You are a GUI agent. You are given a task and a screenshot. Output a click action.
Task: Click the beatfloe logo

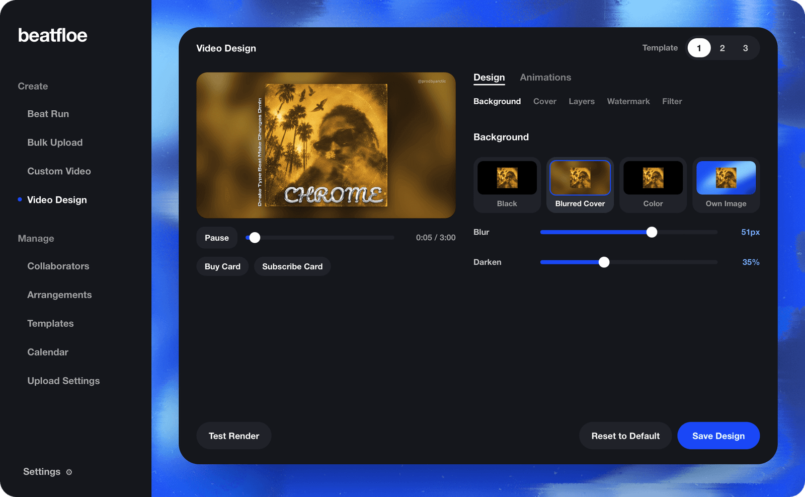52,35
